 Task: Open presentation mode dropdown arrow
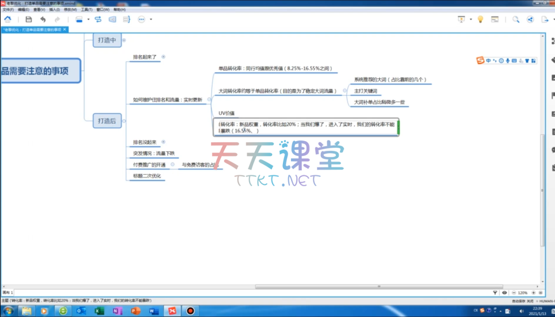tap(470, 19)
